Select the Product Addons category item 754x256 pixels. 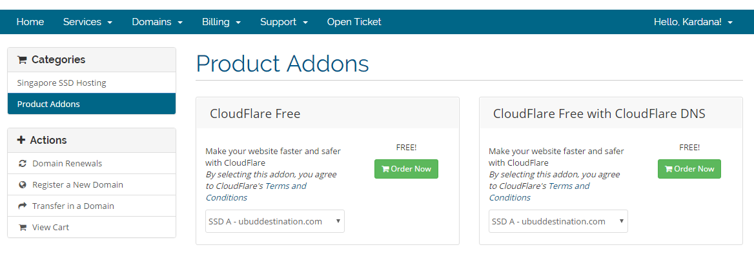pos(92,104)
